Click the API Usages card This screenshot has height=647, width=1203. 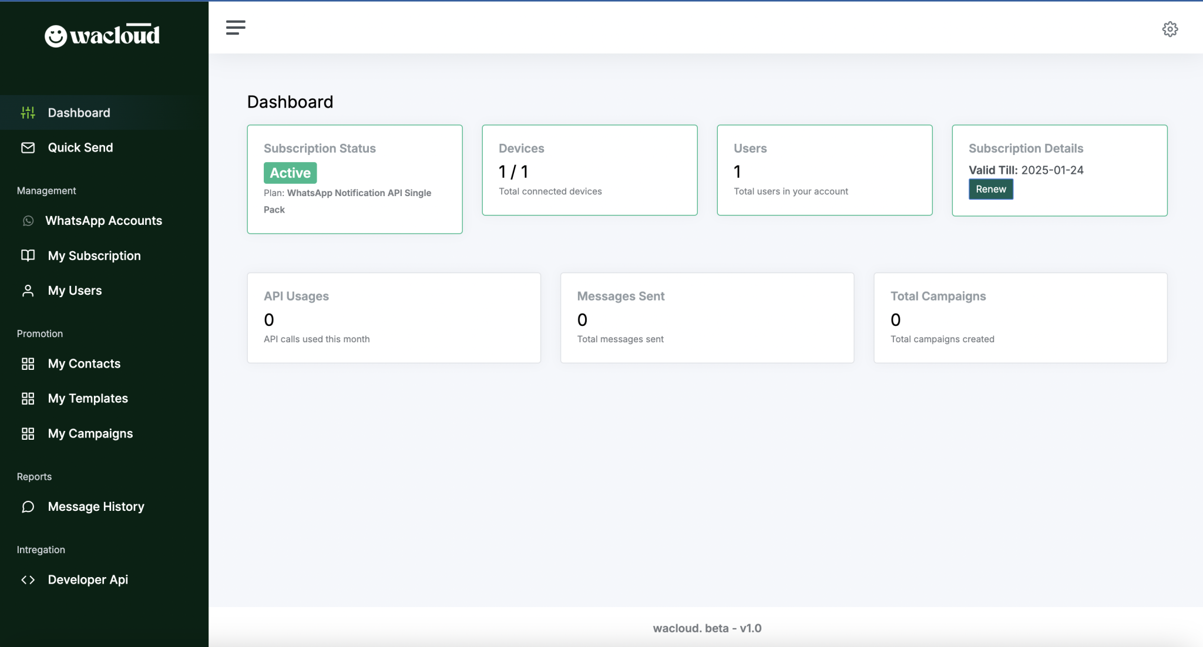394,318
